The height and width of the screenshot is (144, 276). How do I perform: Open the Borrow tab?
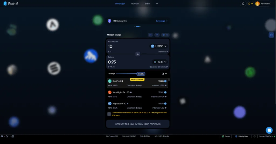pyautogui.click(x=135, y=3)
